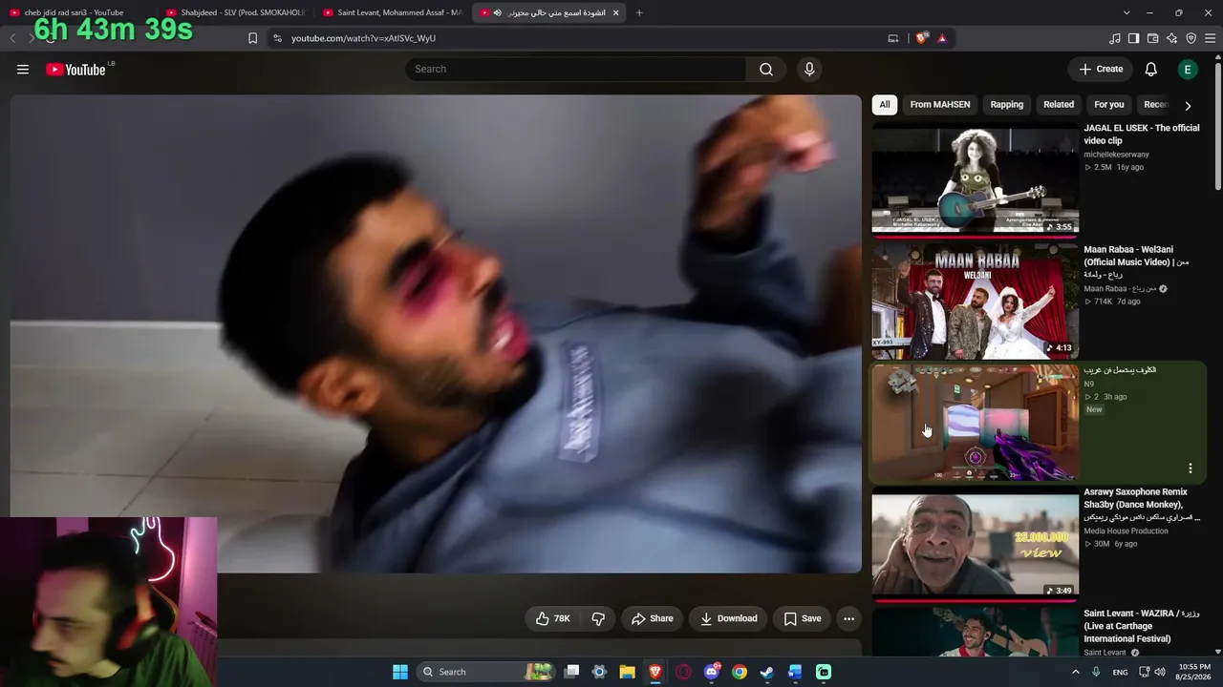
Task: Download the current video
Action: 729,618
